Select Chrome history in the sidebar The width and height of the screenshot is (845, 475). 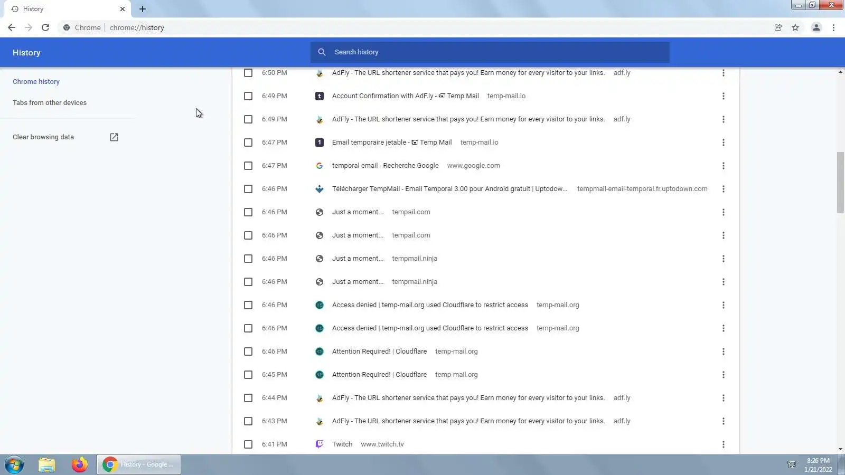(36, 82)
